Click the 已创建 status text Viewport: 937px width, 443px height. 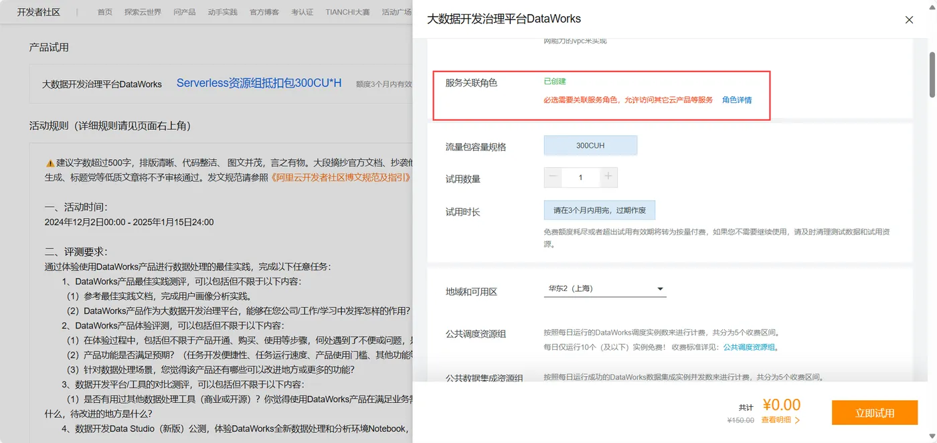pos(555,82)
